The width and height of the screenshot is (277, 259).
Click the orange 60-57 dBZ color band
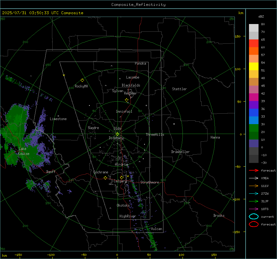[254, 51]
